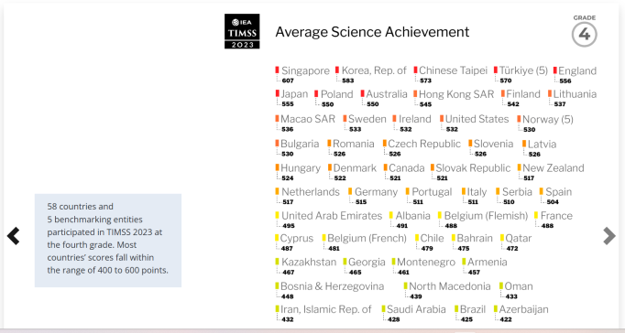Screen dimensions: 625x333
Task: Click the United Arab Emirates entry
Action: click(x=332, y=216)
